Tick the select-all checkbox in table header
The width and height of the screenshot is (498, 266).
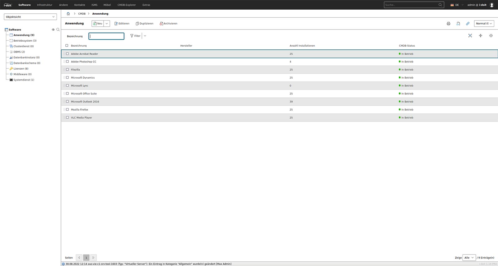(67, 46)
